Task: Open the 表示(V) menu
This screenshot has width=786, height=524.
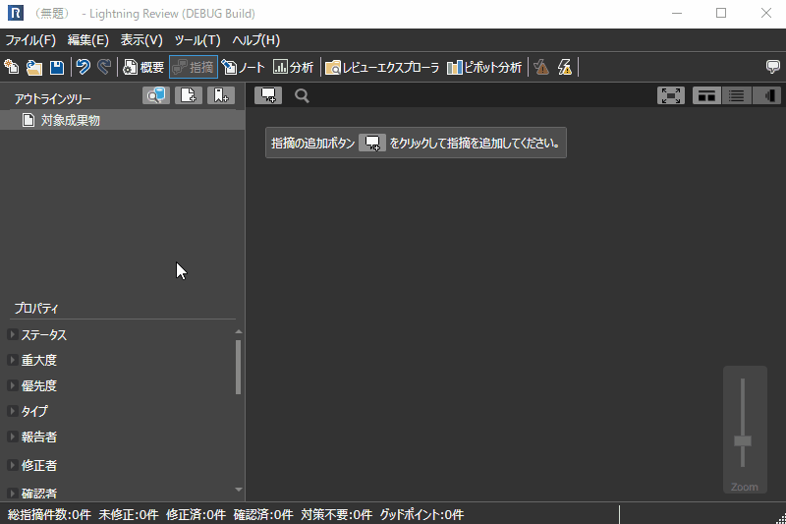Action: pos(141,40)
